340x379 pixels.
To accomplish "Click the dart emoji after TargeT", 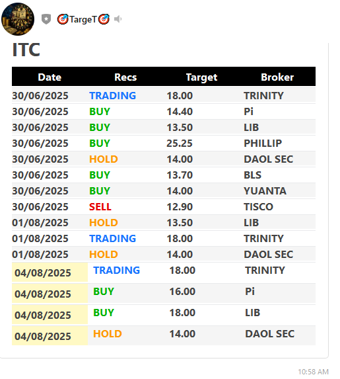I will [104, 19].
